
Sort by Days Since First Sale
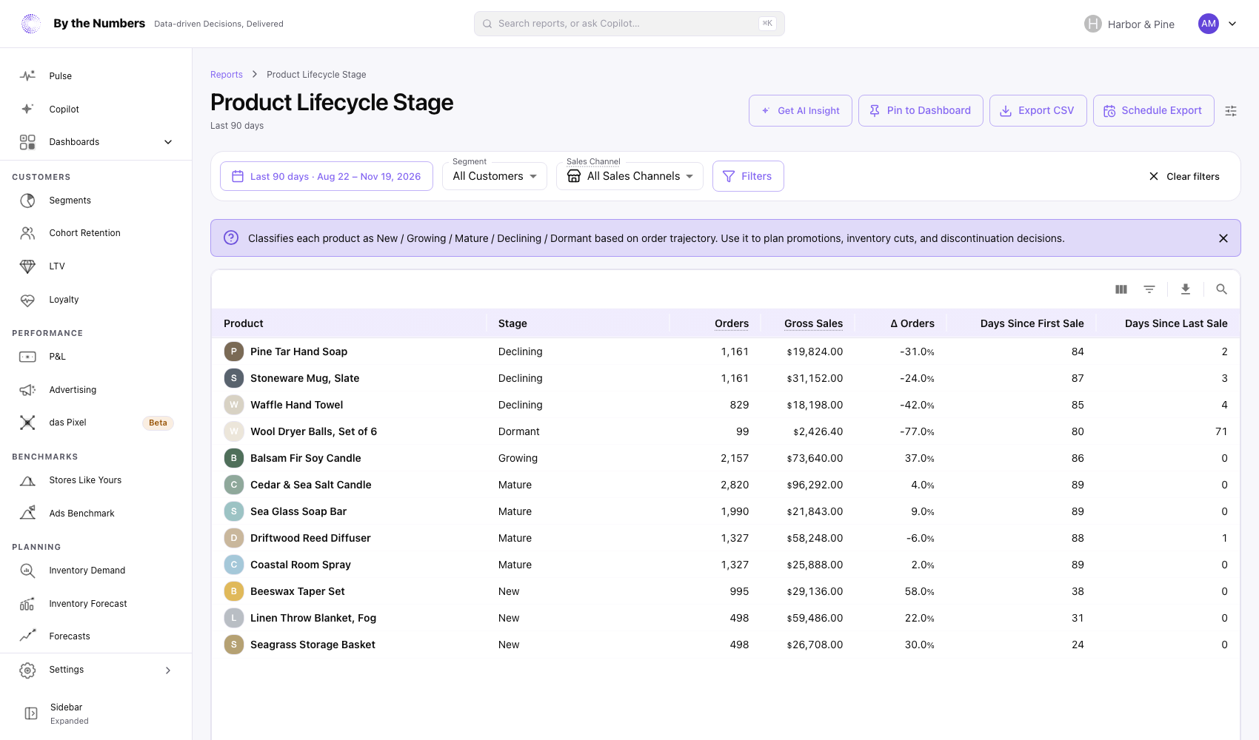1032,323
